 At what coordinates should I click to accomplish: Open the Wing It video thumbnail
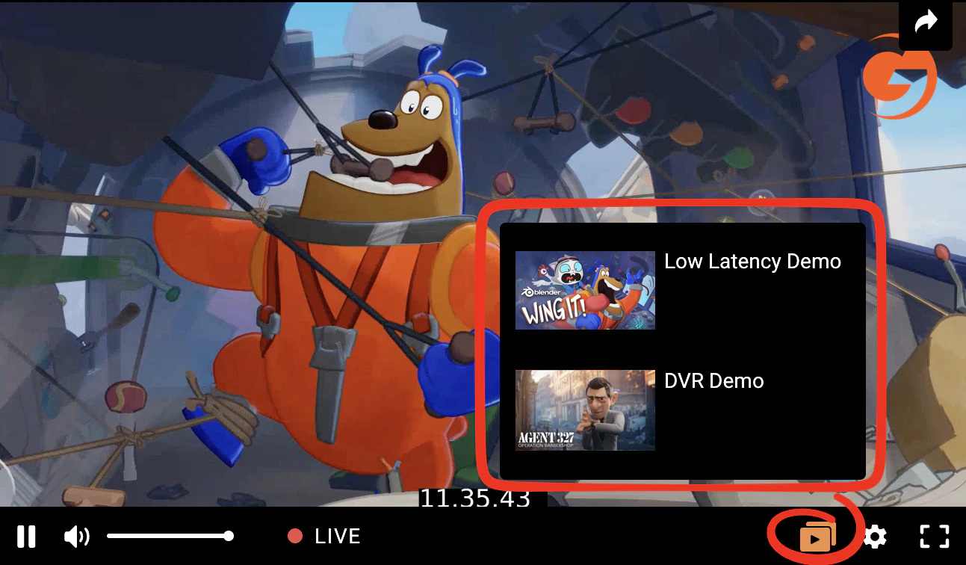pyautogui.click(x=585, y=291)
